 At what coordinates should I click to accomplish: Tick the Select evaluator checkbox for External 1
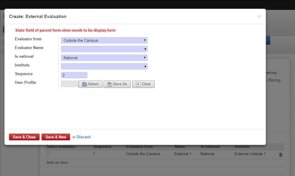point(48,153)
